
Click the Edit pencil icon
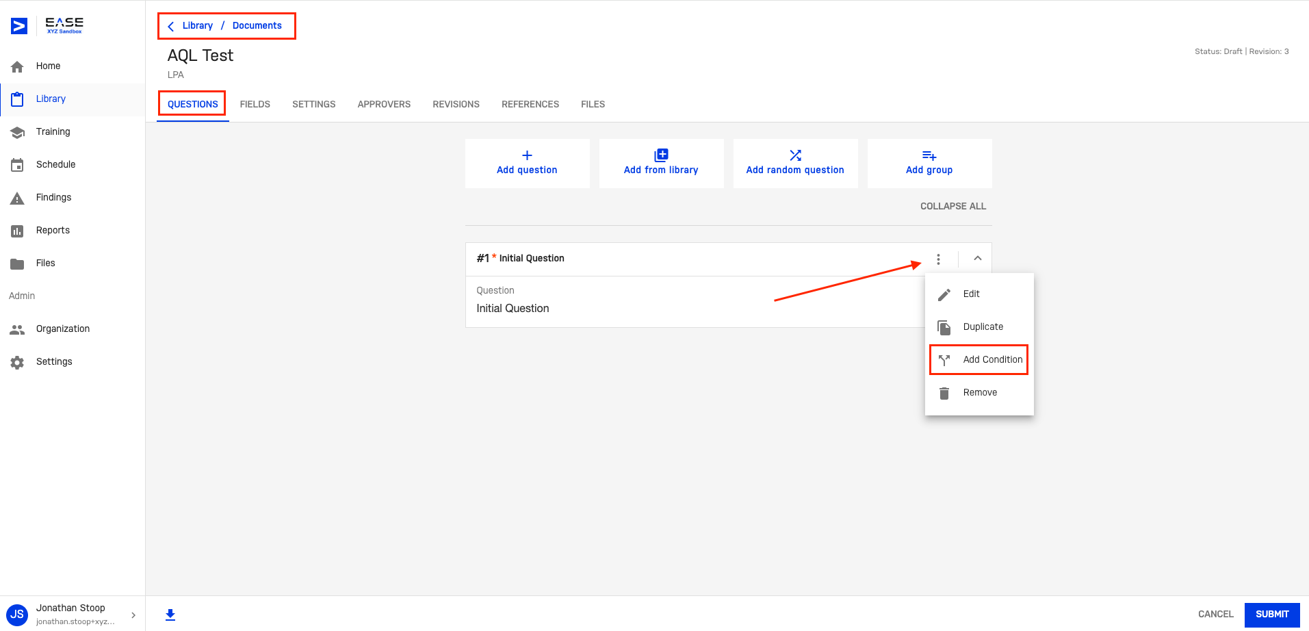(x=944, y=294)
